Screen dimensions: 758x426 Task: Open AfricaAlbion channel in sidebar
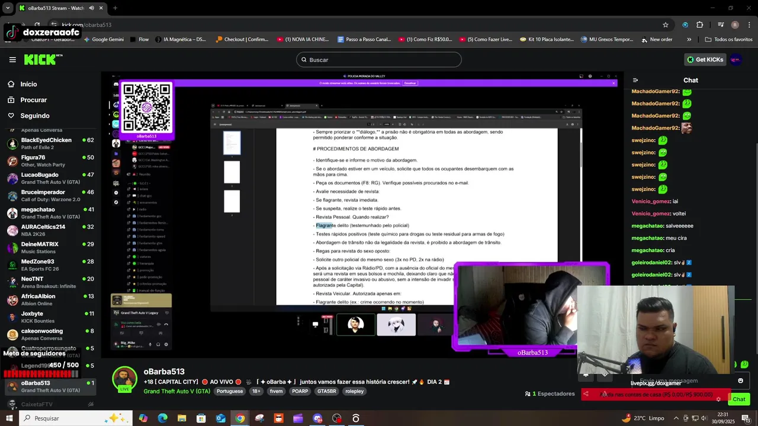(50, 299)
